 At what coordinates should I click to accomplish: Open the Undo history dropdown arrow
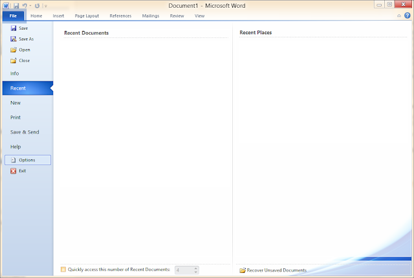[30, 6]
